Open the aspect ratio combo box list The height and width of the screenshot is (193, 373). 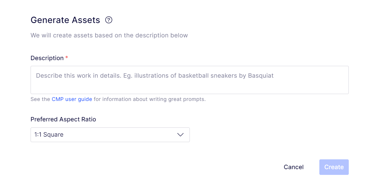point(110,135)
